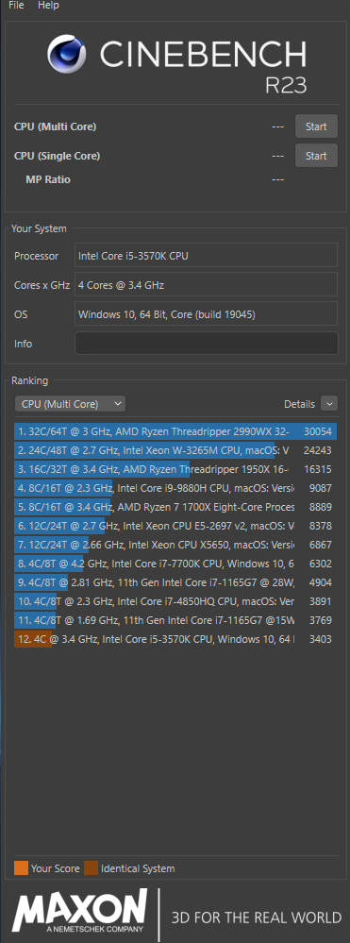
Task: Select the Core i7-4850HQ ranking row
Action: click(175, 600)
